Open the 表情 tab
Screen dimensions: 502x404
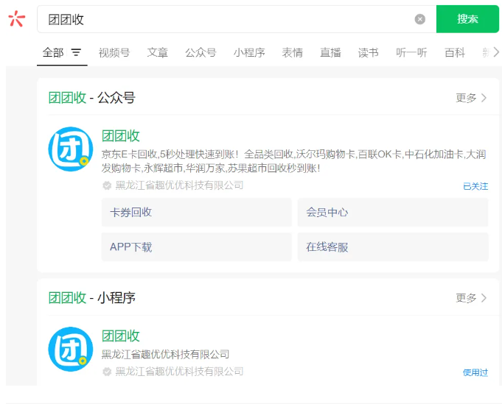tap(292, 53)
